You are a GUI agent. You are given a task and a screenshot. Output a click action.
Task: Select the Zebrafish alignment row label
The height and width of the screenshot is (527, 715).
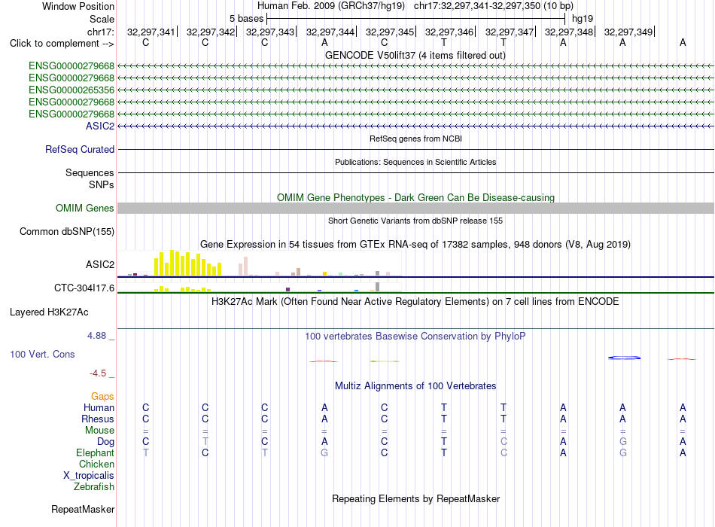94,487
